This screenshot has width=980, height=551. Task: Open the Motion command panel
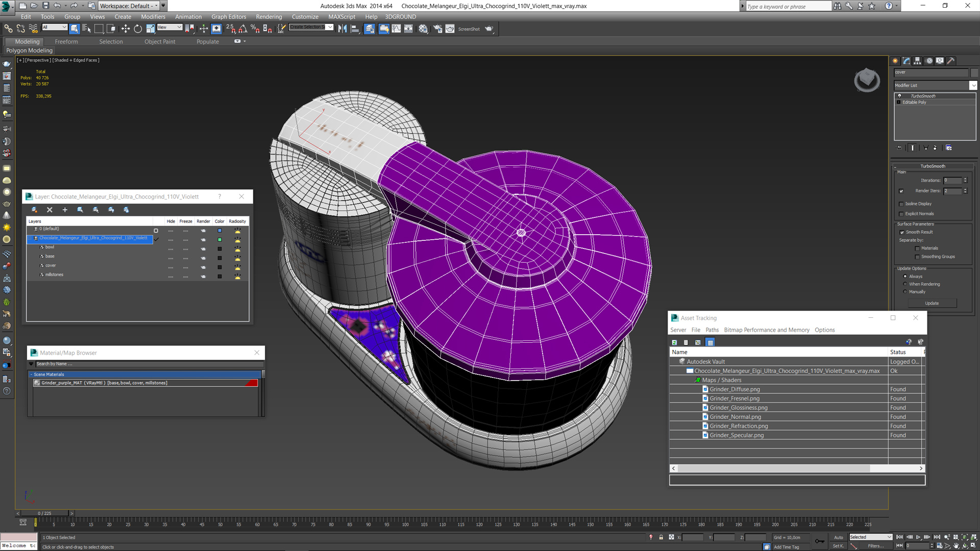click(929, 61)
